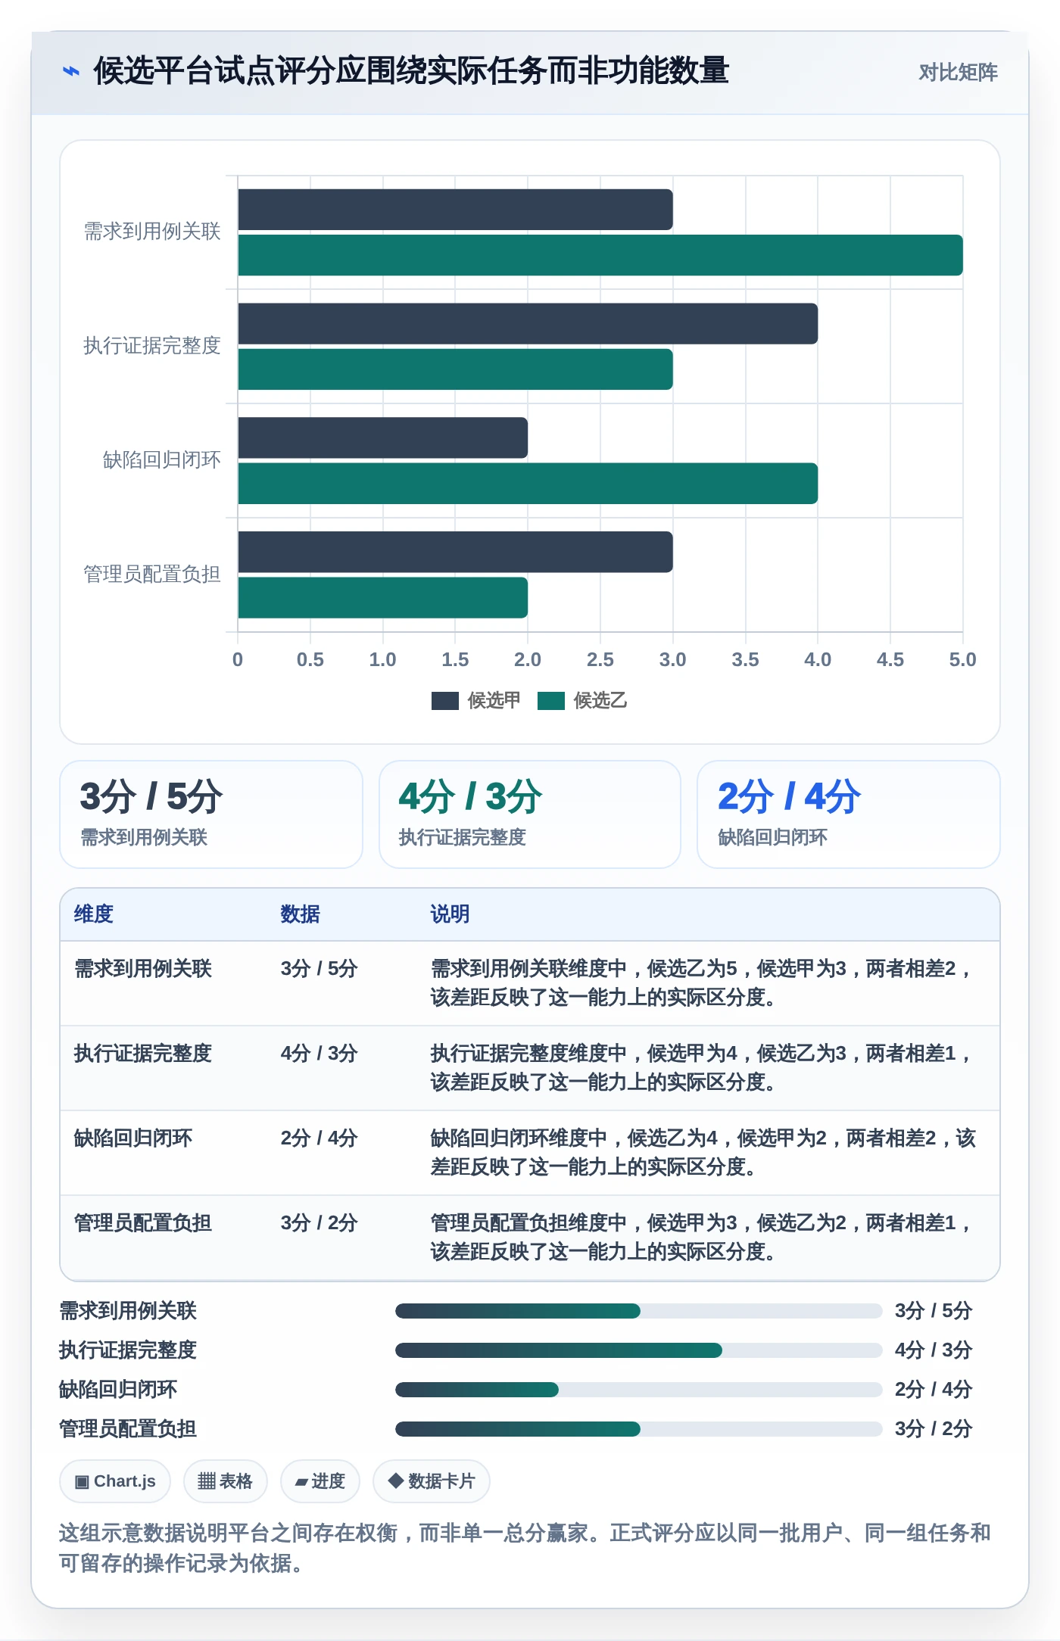Click the 3分 / 2分 table cell

click(319, 1223)
